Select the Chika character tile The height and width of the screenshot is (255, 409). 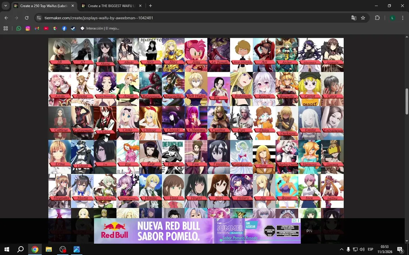128,123
